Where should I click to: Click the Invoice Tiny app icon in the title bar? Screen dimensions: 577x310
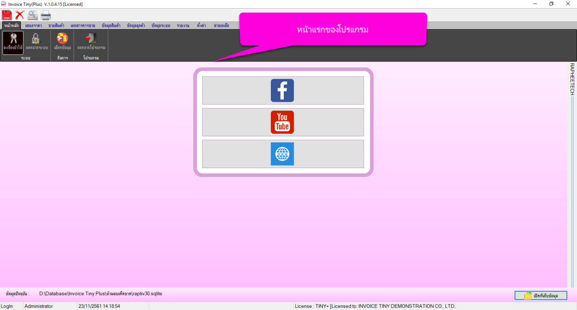point(4,4)
